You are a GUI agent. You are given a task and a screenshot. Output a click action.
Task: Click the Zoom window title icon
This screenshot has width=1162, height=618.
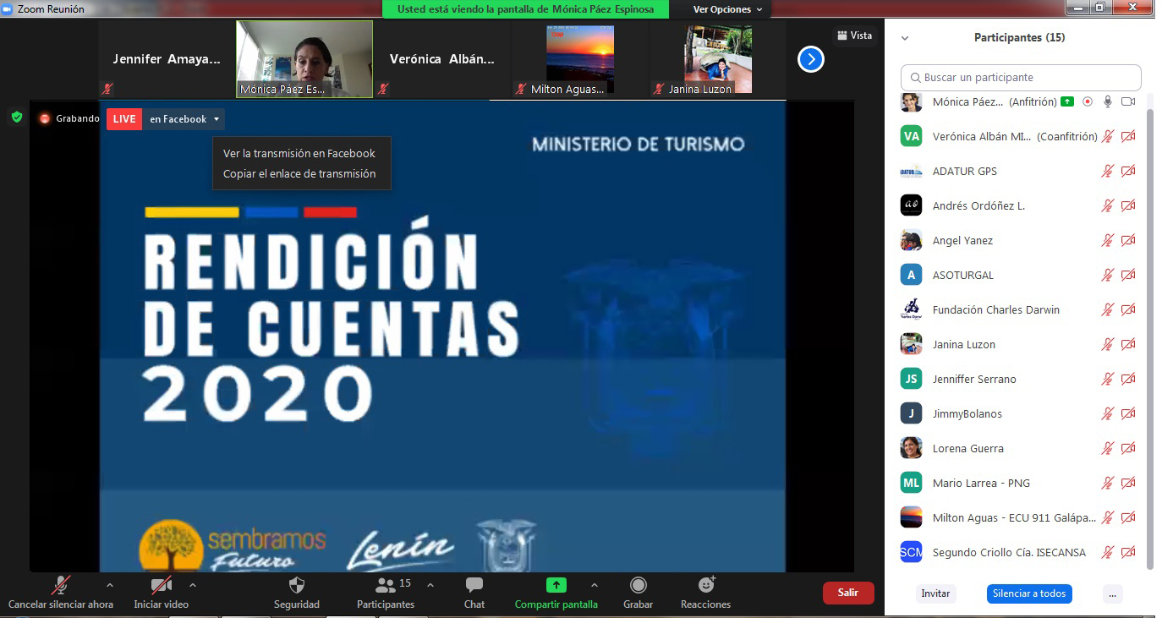tap(8, 8)
